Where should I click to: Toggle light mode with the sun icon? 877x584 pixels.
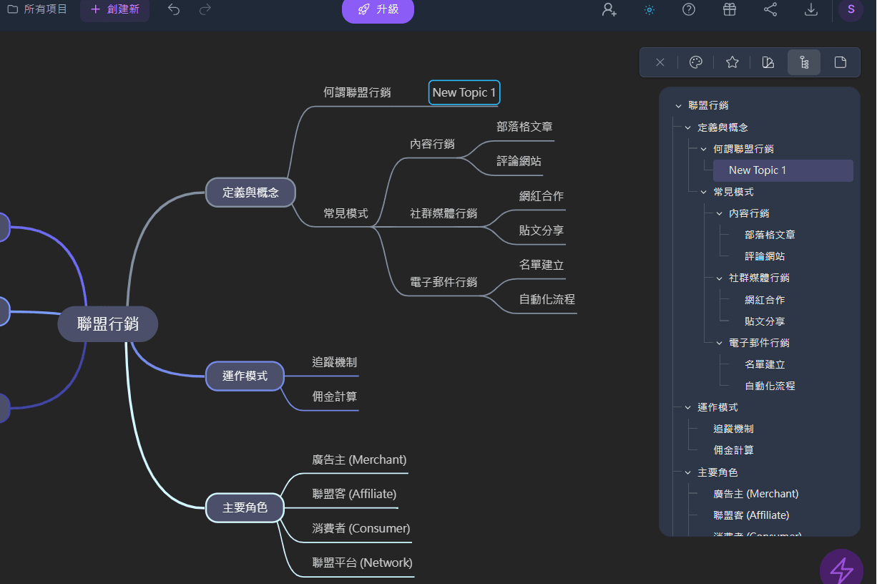click(x=649, y=10)
